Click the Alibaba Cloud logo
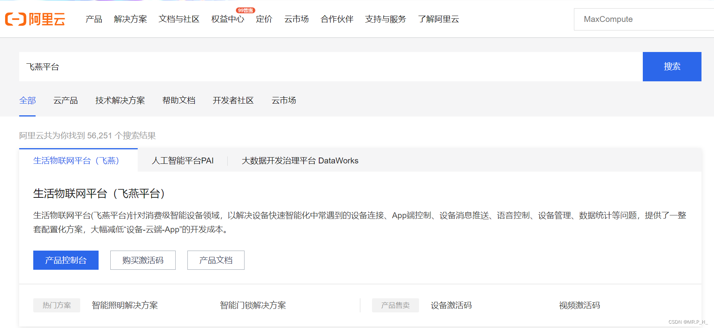 [x=35, y=19]
